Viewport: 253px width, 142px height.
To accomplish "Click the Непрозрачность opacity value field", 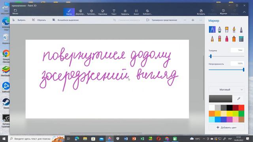I will pyautogui.click(x=237, y=64).
